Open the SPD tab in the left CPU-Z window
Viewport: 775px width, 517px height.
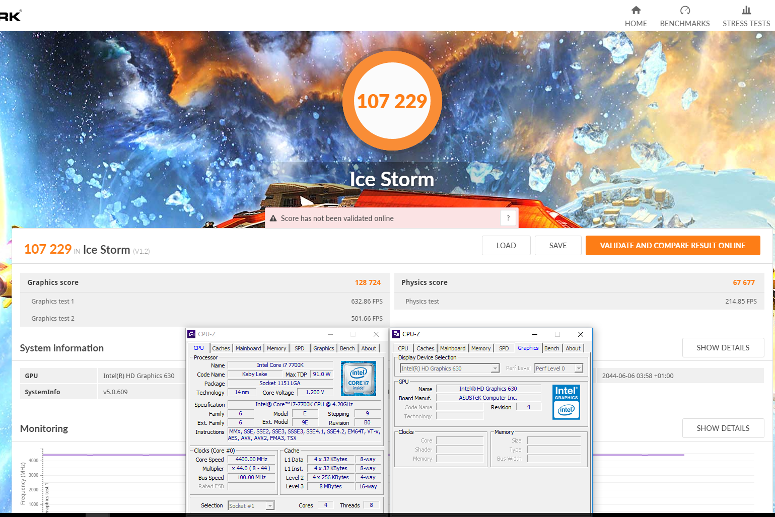click(x=300, y=348)
